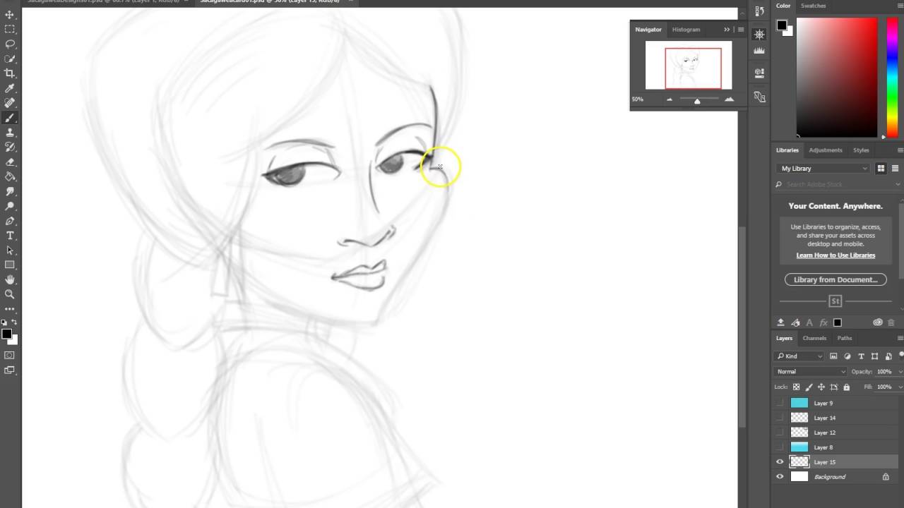The width and height of the screenshot is (904, 508).
Task: Select the Rectangular Marquee tool
Action: pos(10,29)
